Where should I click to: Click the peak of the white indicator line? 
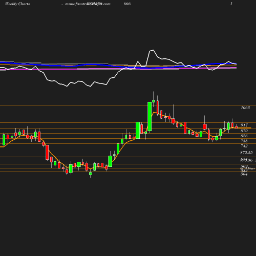pyautogui.click(x=153, y=50)
